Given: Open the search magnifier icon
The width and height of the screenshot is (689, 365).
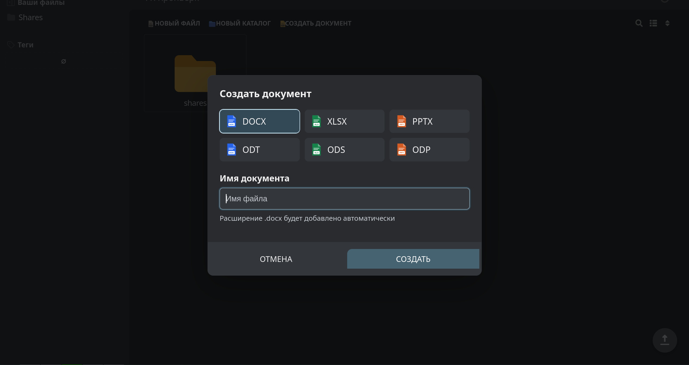Looking at the screenshot, I should [639, 23].
